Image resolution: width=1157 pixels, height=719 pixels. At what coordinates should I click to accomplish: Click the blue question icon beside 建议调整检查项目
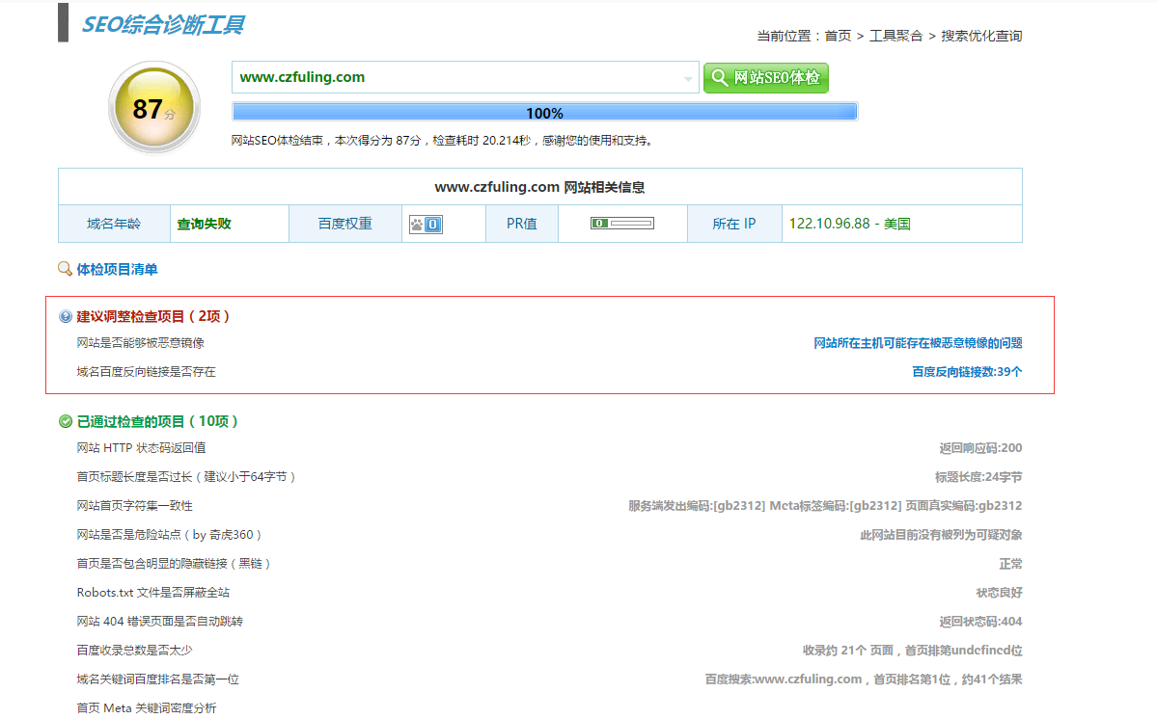pyautogui.click(x=66, y=316)
